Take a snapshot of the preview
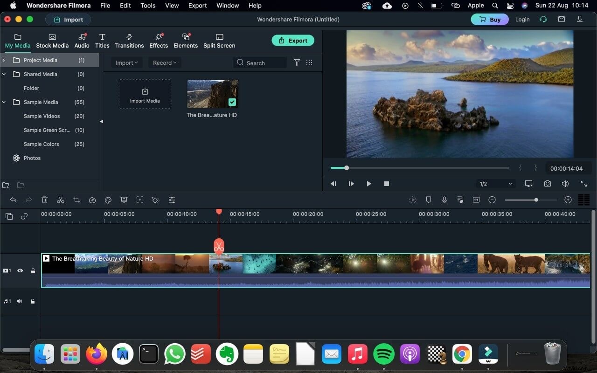Image resolution: width=597 pixels, height=373 pixels. (548, 184)
